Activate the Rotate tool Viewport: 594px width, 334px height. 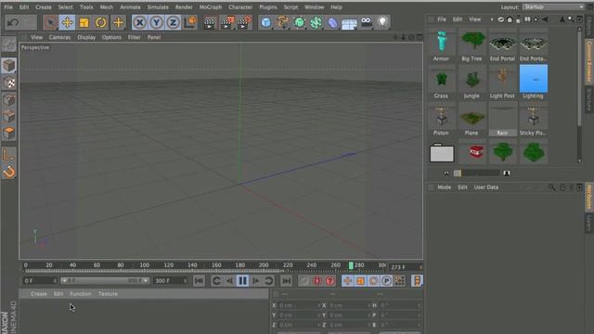[x=101, y=22]
